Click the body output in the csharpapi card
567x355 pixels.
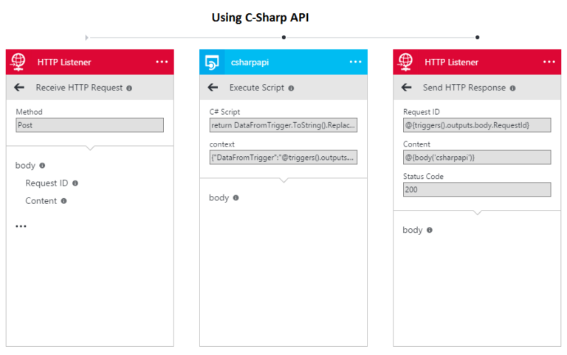[219, 197]
